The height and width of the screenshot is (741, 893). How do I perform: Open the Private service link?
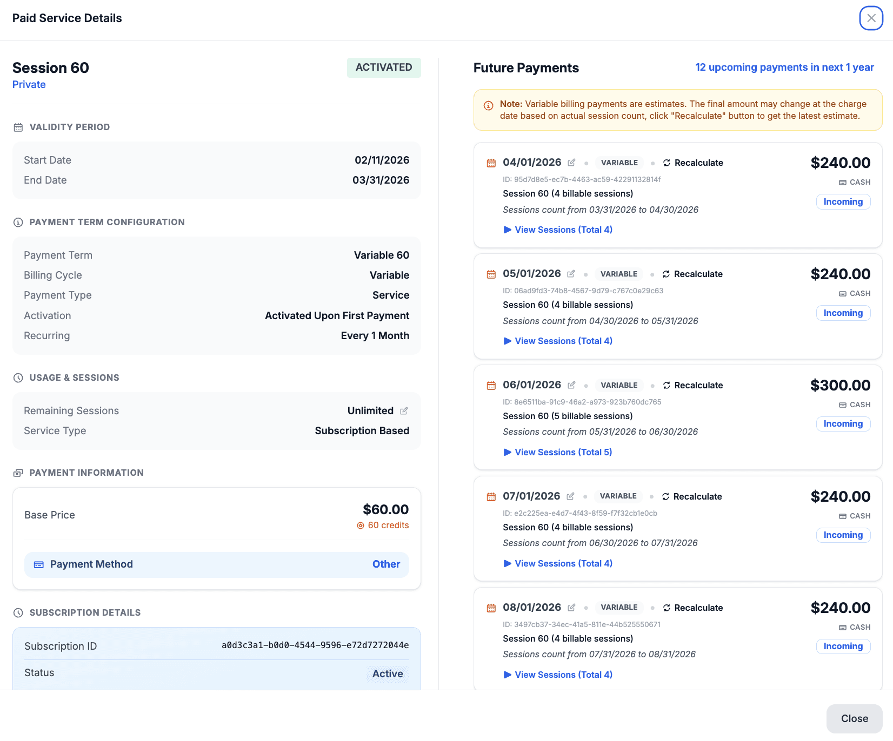click(29, 85)
